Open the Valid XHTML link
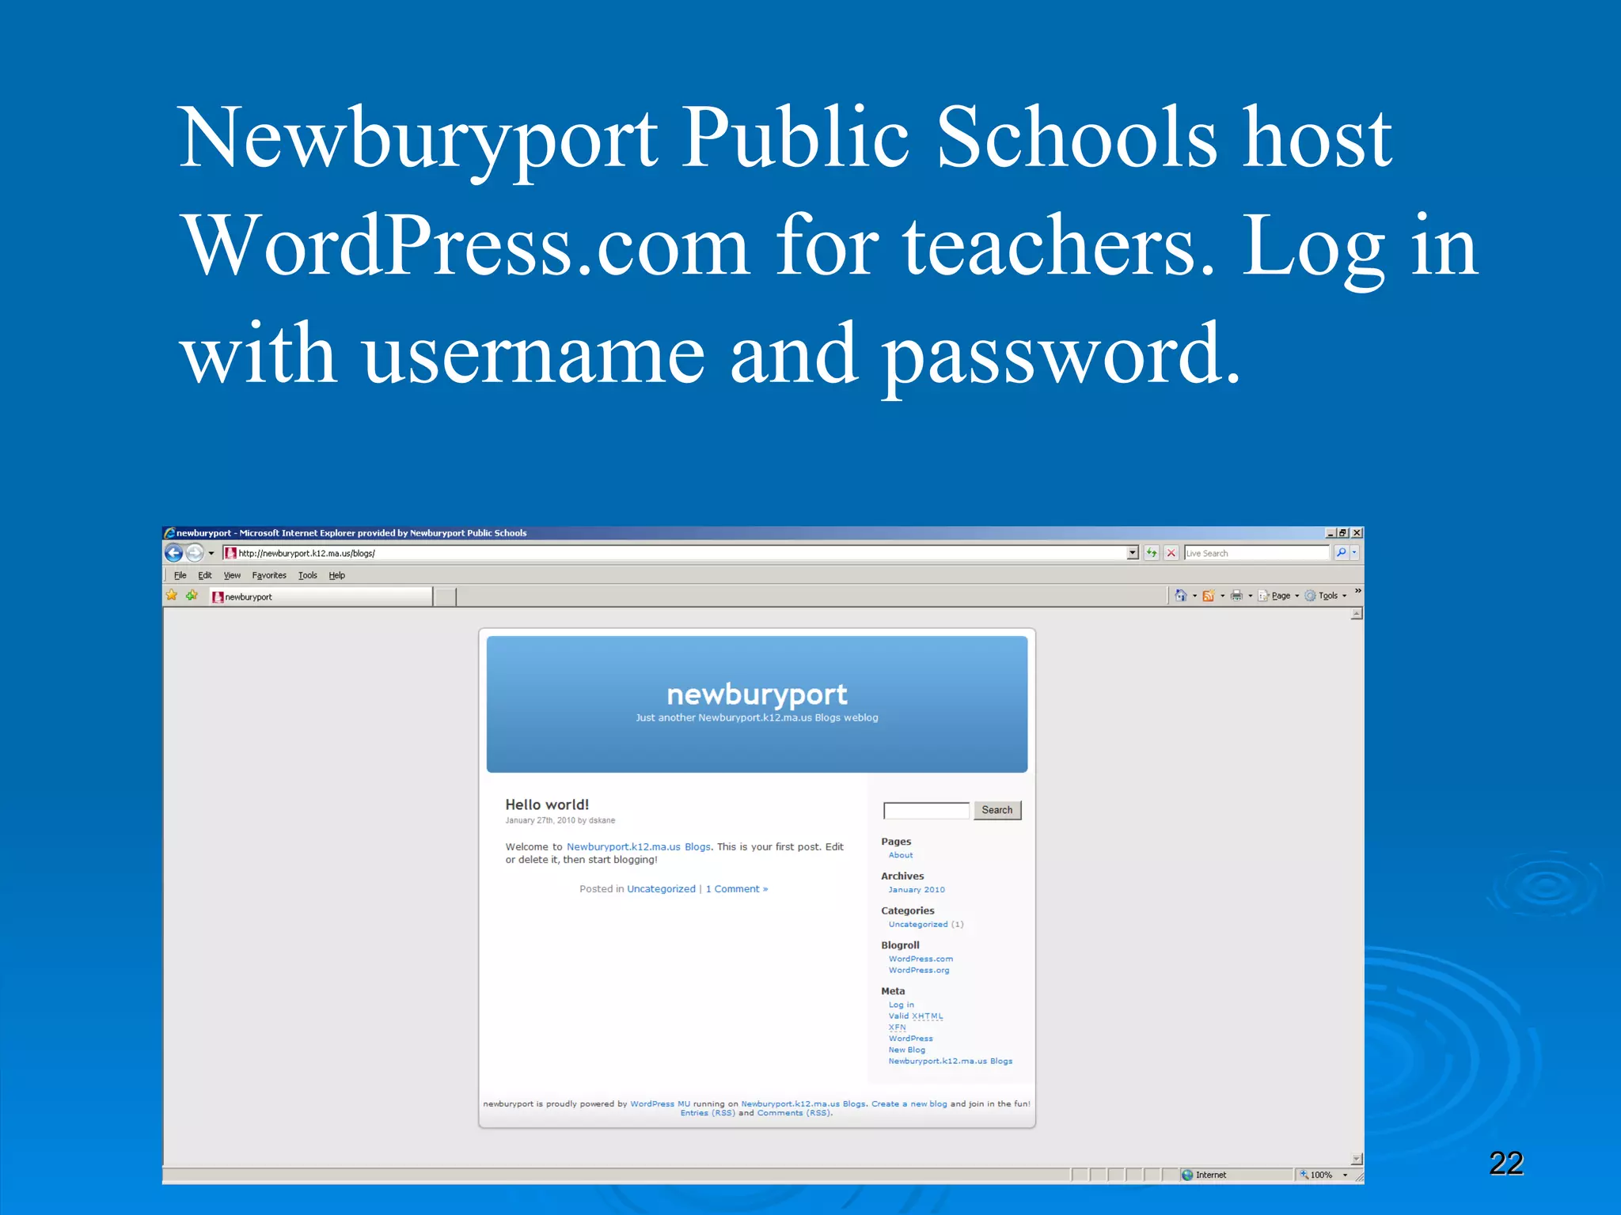 click(916, 1016)
